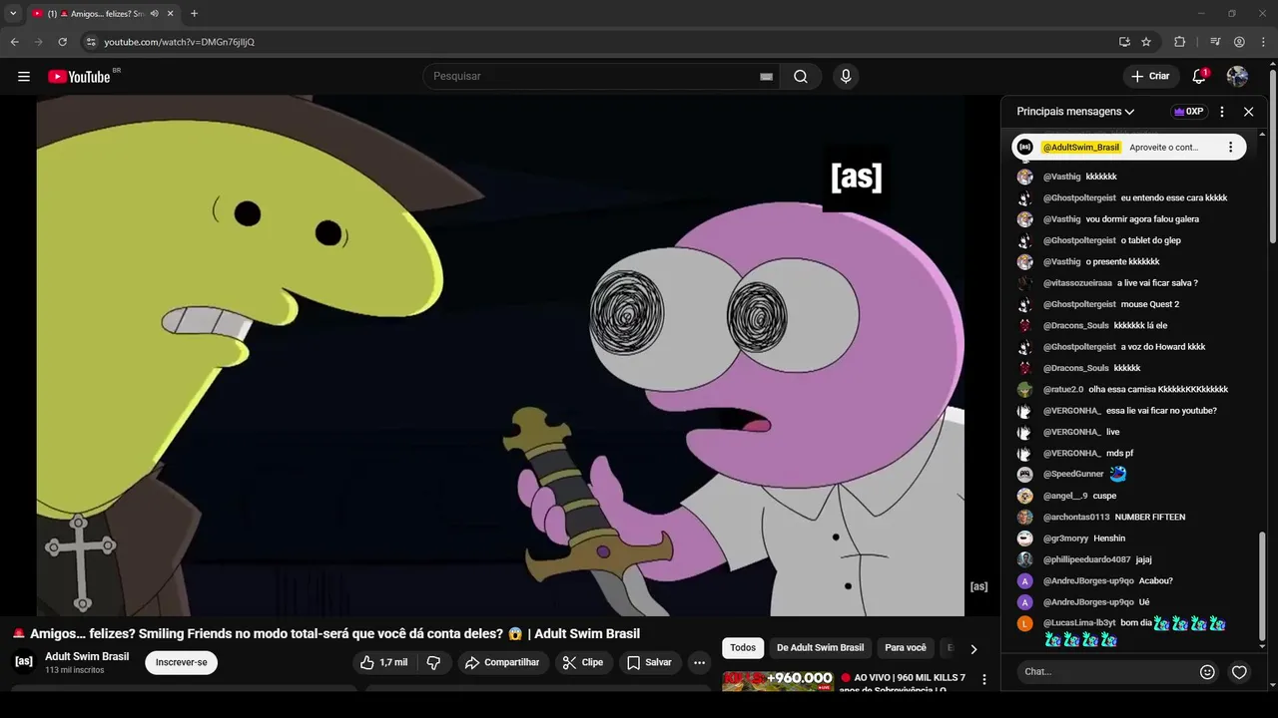This screenshot has width=1278, height=718.
Task: Open the notifications bell
Action: [x=1200, y=77]
